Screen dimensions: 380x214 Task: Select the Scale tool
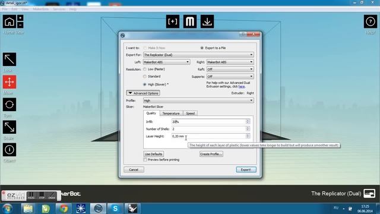[9, 127]
